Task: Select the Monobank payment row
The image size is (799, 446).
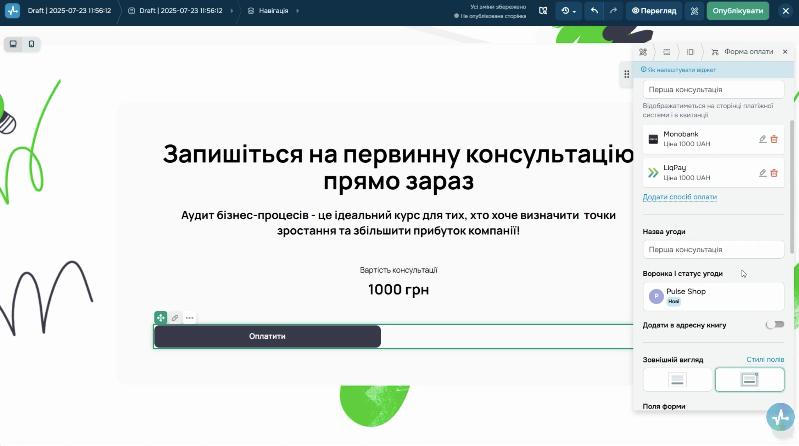Action: [x=713, y=139]
